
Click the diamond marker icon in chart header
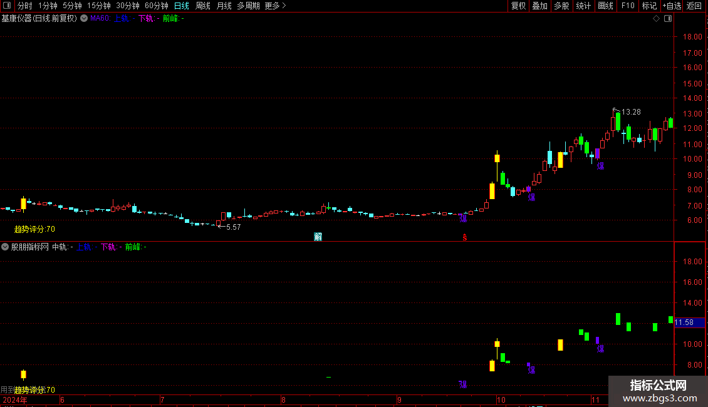pyautogui.click(x=656, y=19)
